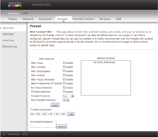This screenshot has width=158, height=137.
Task: Click the Remove button
Action: click(62, 126)
